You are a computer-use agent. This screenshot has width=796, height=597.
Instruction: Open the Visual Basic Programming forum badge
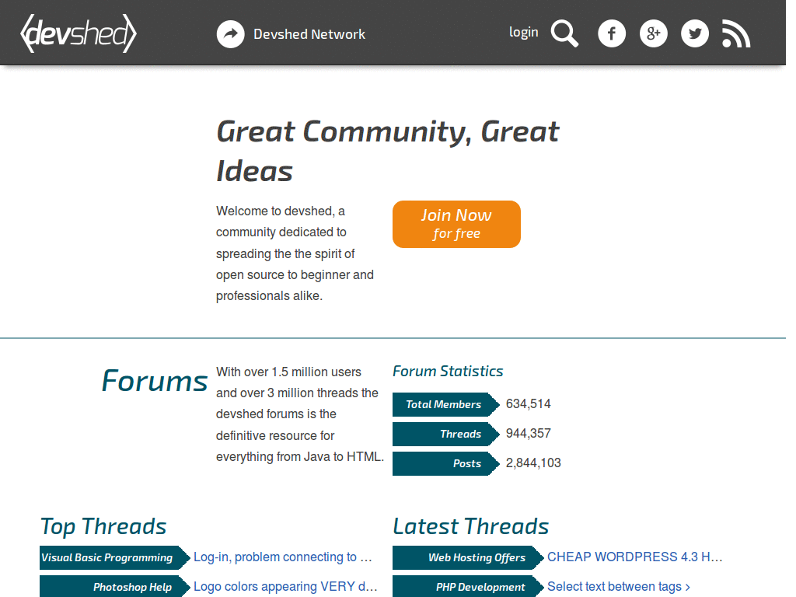click(x=106, y=557)
